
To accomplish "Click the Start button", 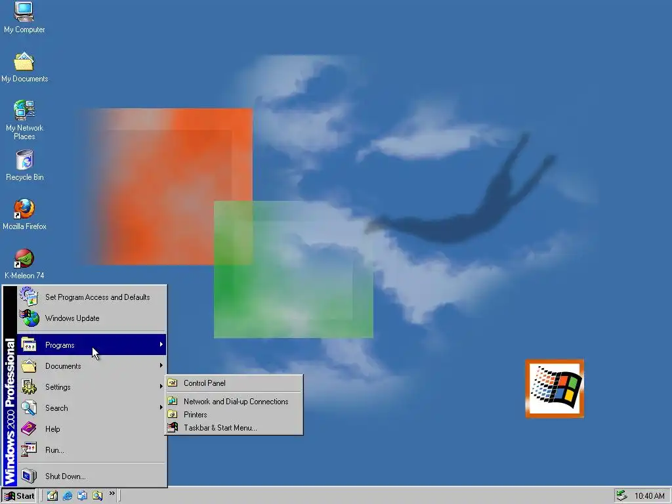I will pos(19,496).
